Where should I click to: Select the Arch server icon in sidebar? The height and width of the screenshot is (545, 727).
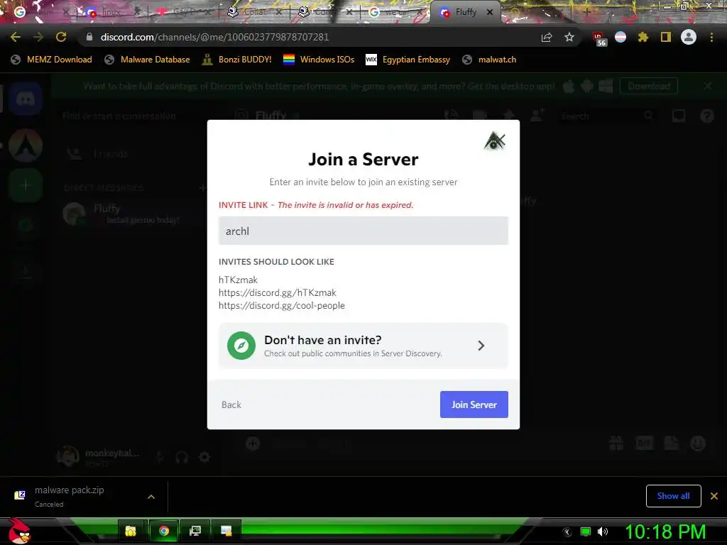[x=26, y=145]
